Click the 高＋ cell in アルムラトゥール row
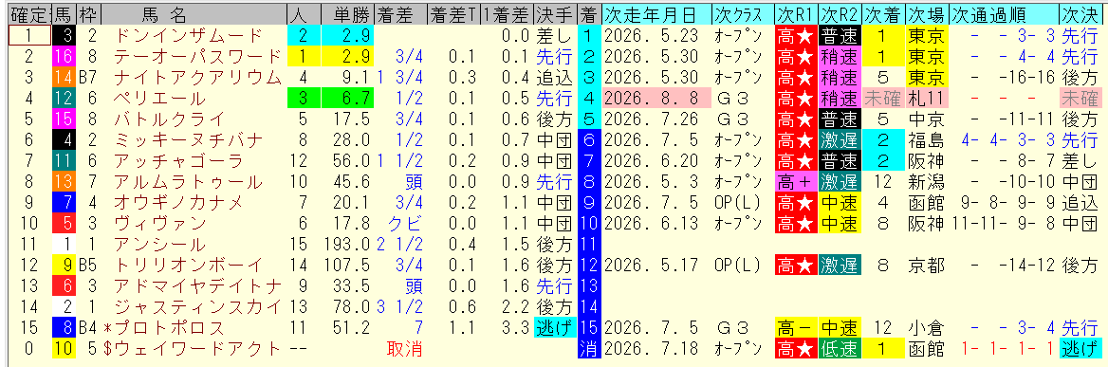Viewport: 1108px width, 367px height. pyautogui.click(x=796, y=182)
